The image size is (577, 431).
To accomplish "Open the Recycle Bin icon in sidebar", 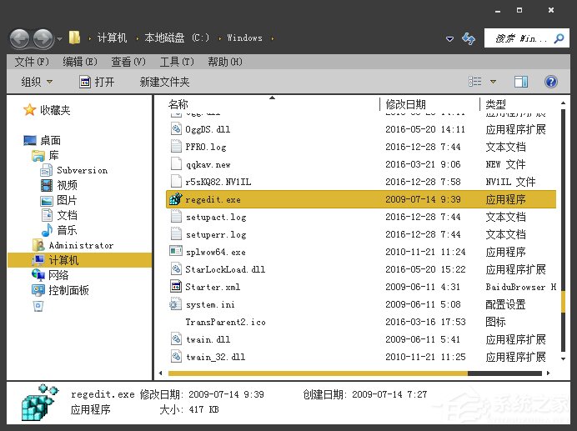I will pos(38,306).
